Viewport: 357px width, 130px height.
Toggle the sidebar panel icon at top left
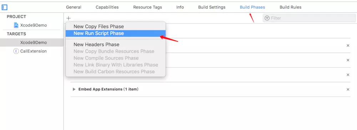point(5,7)
